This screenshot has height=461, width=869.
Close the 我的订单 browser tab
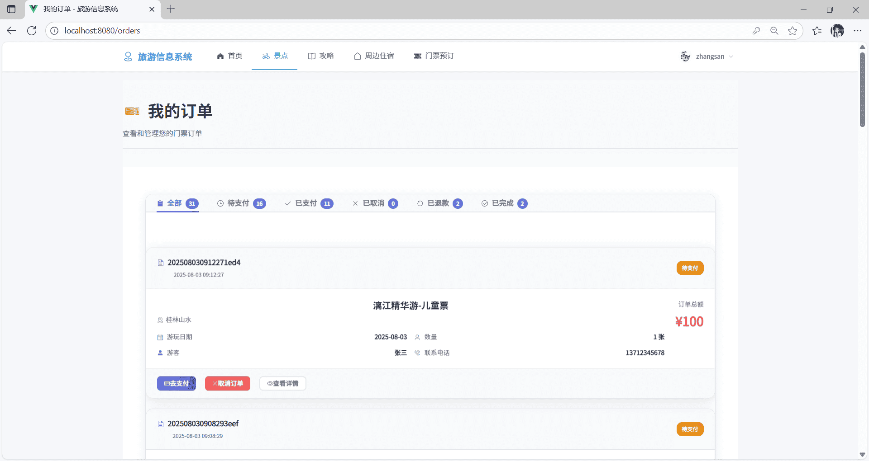pyautogui.click(x=152, y=9)
